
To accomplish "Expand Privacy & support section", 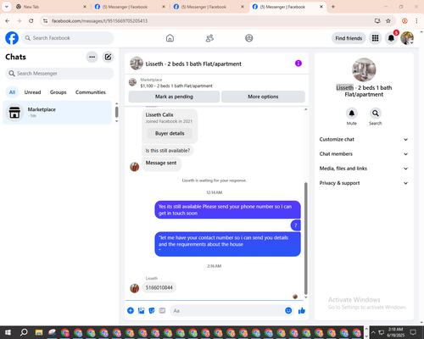I will pos(364,183).
